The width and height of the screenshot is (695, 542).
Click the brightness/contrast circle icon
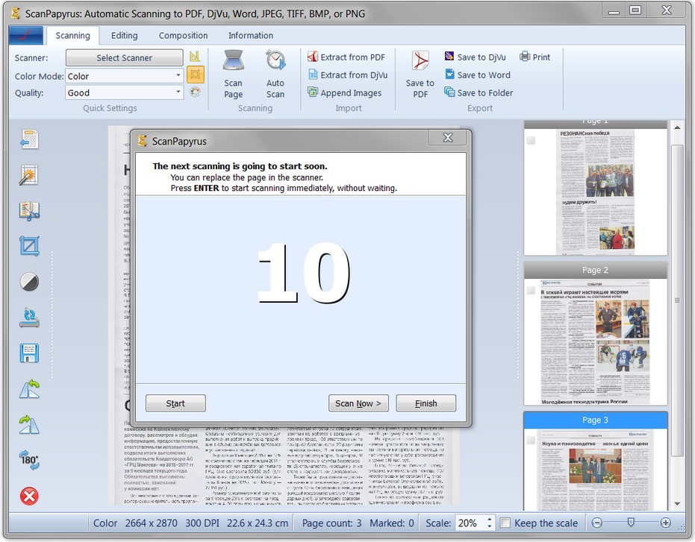29,282
